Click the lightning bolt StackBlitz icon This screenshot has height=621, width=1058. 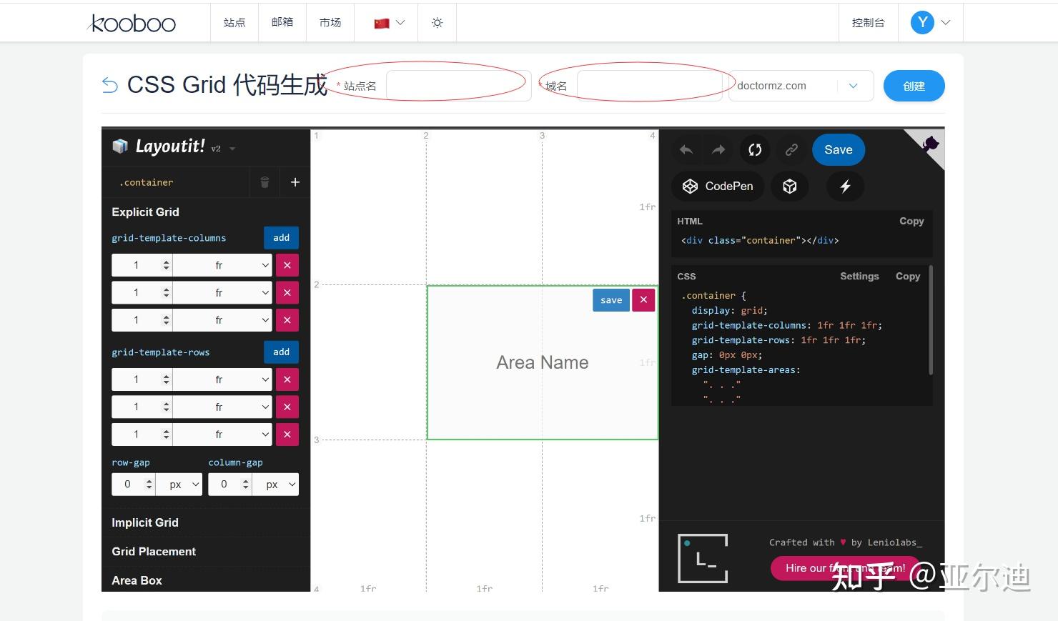pyautogui.click(x=845, y=187)
